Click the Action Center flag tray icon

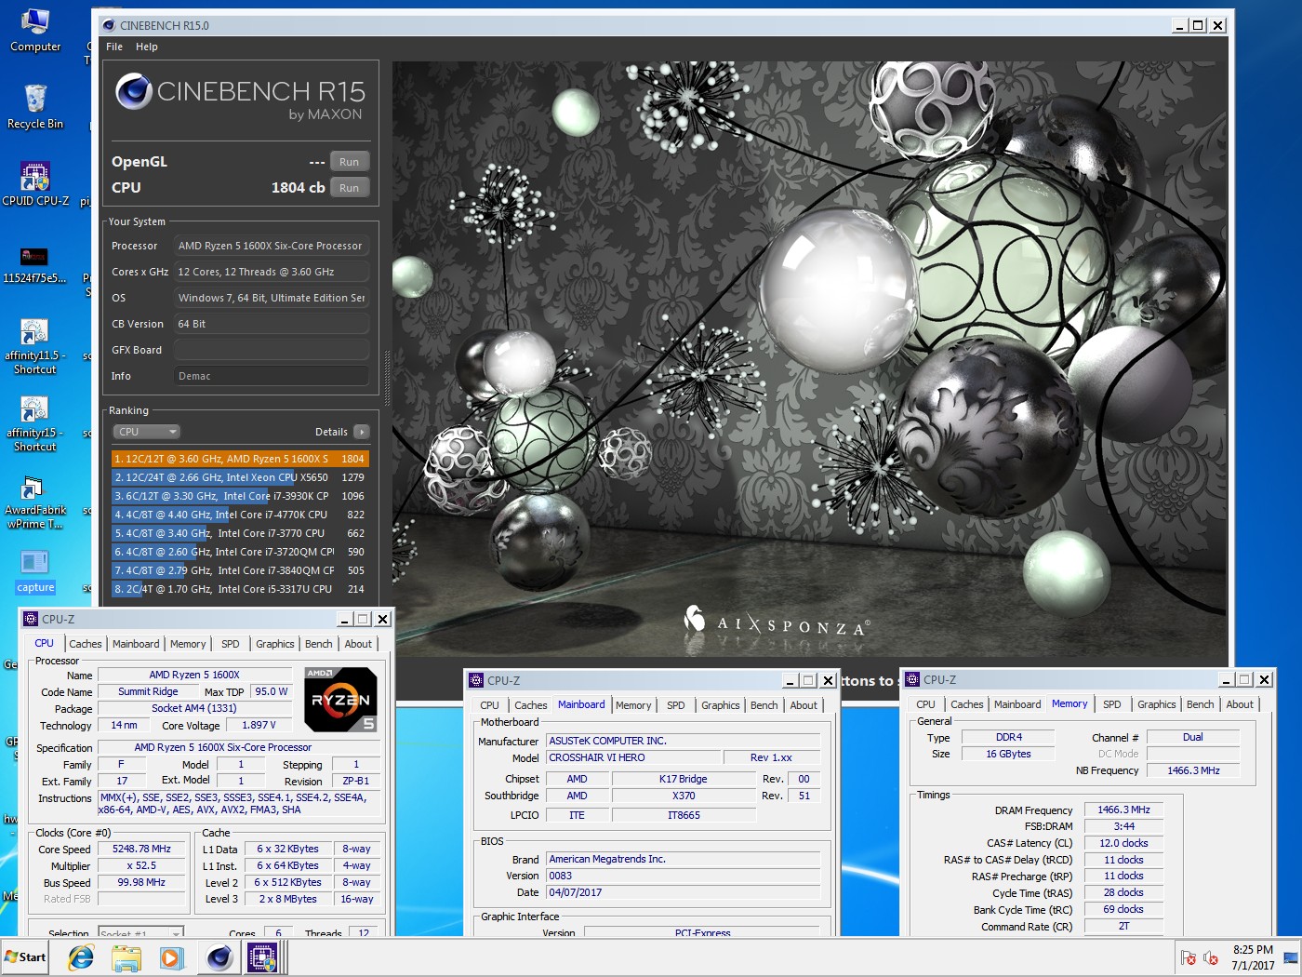click(1188, 957)
